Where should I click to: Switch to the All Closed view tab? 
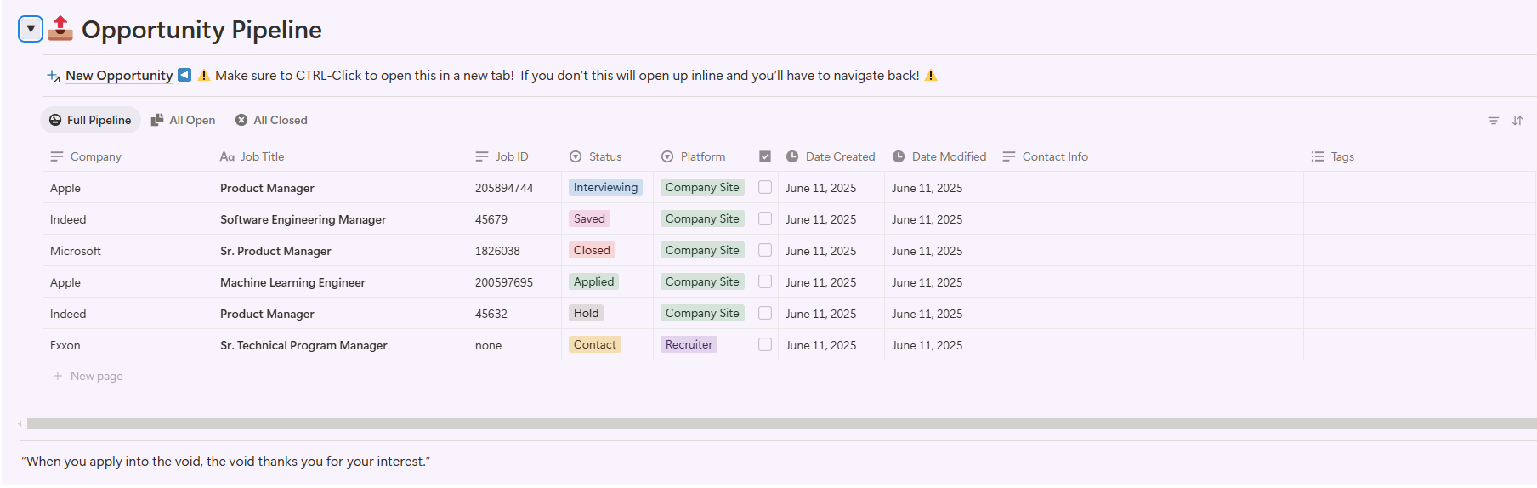tap(271, 121)
